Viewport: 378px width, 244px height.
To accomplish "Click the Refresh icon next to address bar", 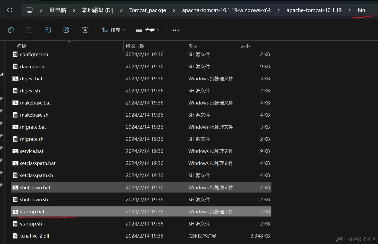I will [x=10, y=10].
